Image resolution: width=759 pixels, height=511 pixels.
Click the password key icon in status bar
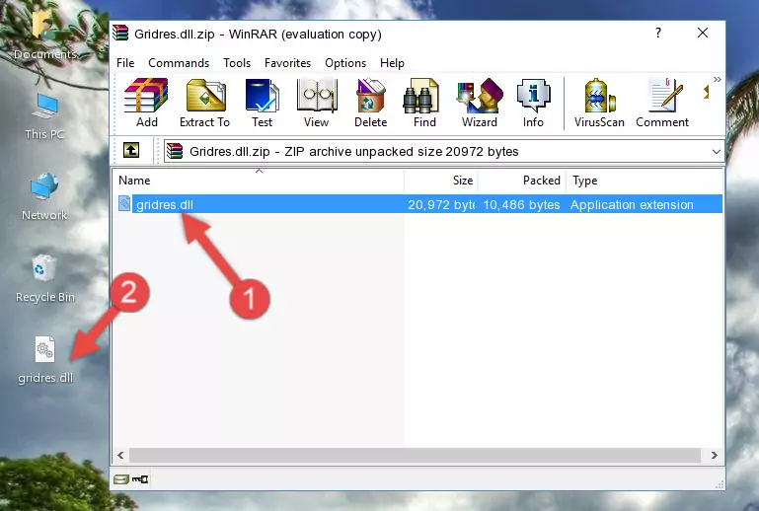[140, 479]
